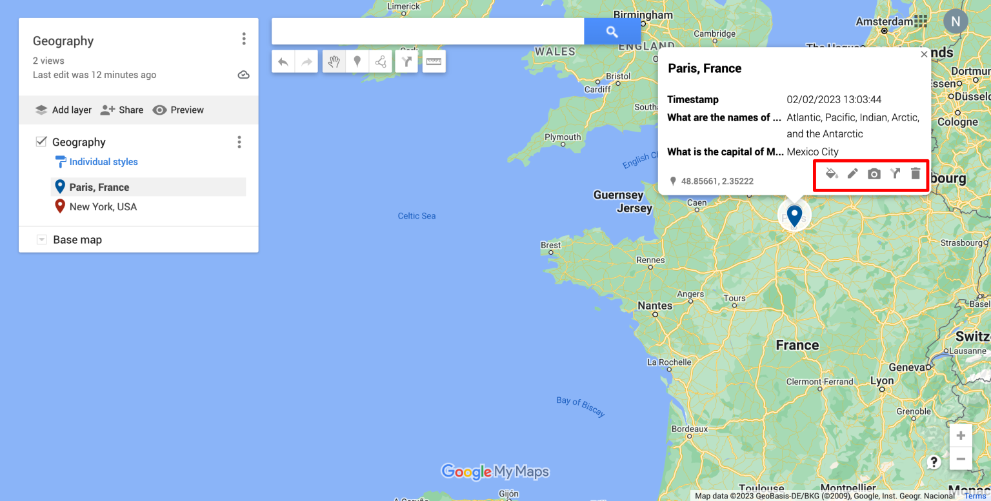Edit the Paris marker using the pencil icon

(852, 173)
